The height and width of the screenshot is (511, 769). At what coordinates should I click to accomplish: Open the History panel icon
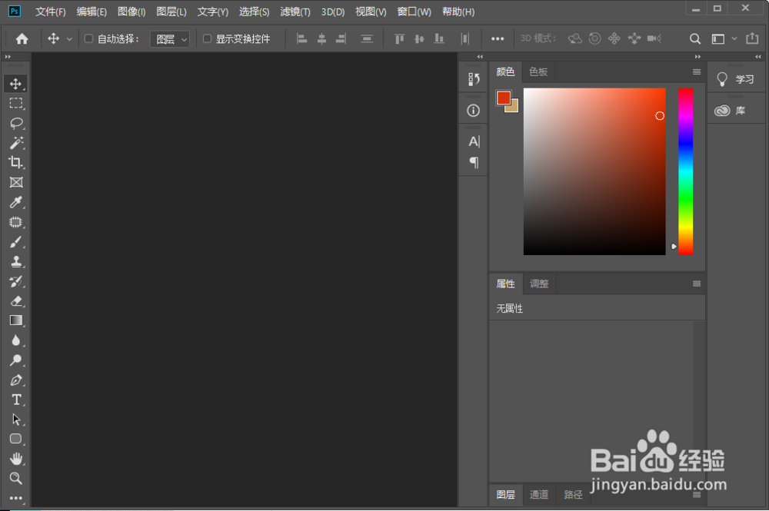473,79
